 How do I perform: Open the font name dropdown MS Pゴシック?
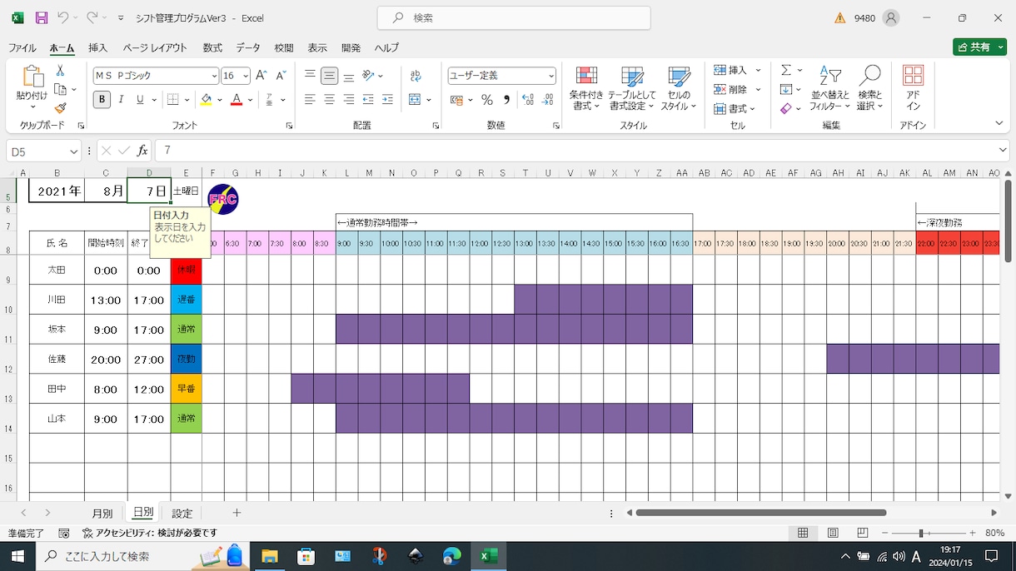pyautogui.click(x=214, y=76)
